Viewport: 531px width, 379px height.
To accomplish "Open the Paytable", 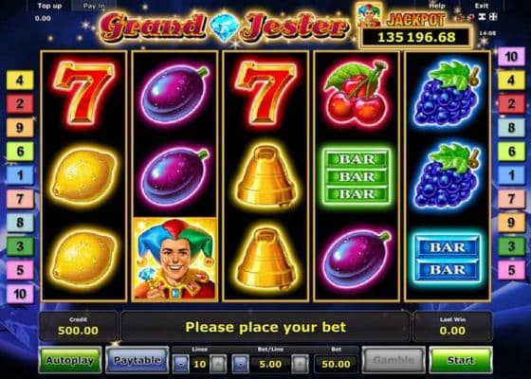I will click(137, 360).
